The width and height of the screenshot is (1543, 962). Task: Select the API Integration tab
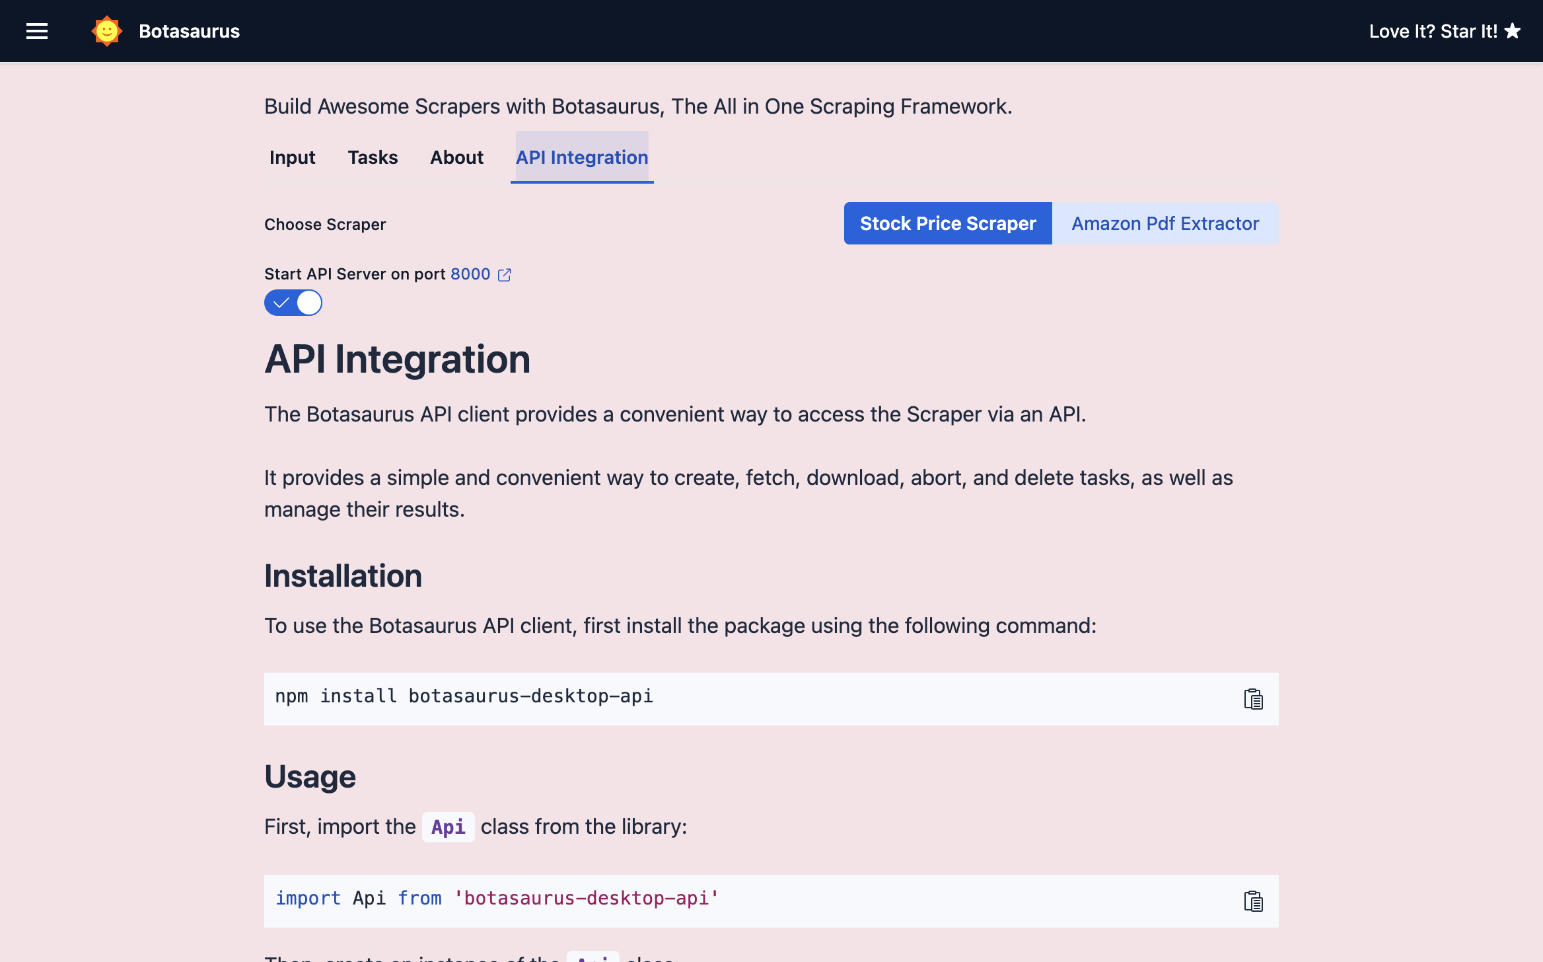582,157
